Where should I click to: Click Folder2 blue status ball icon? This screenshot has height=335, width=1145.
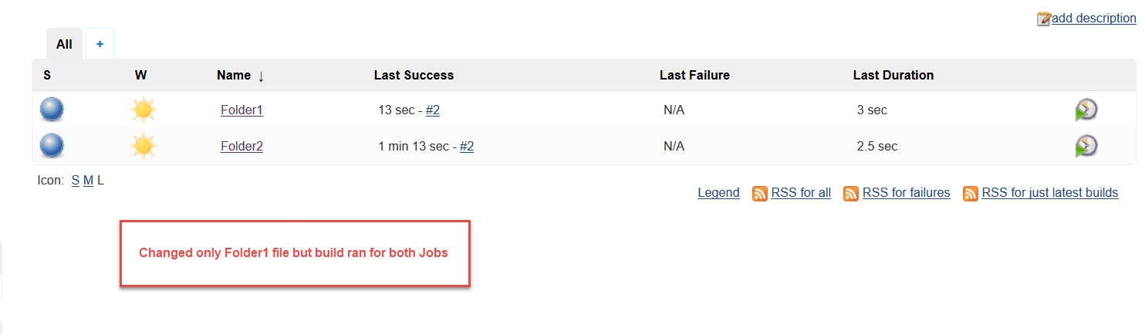coord(52,146)
